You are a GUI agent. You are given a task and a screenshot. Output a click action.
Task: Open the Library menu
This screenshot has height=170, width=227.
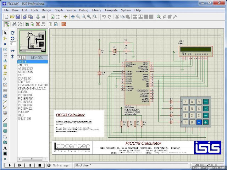[x=96, y=10]
